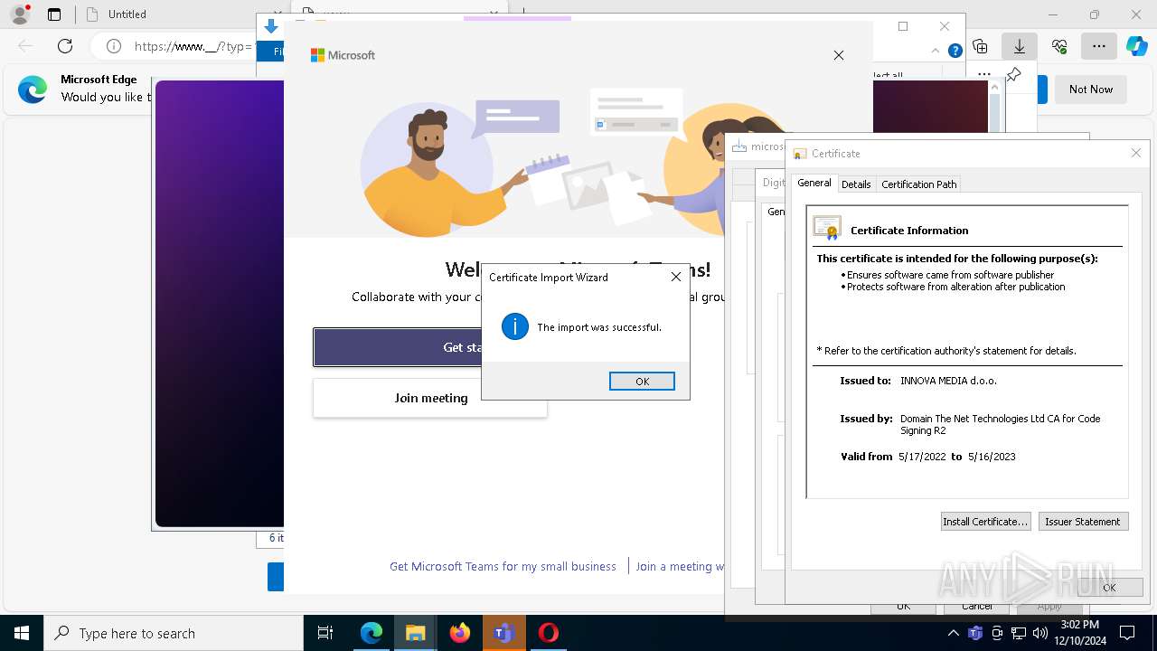Click the Microsoft logo in Teams dialog
1157x651 pixels.
tap(343, 55)
